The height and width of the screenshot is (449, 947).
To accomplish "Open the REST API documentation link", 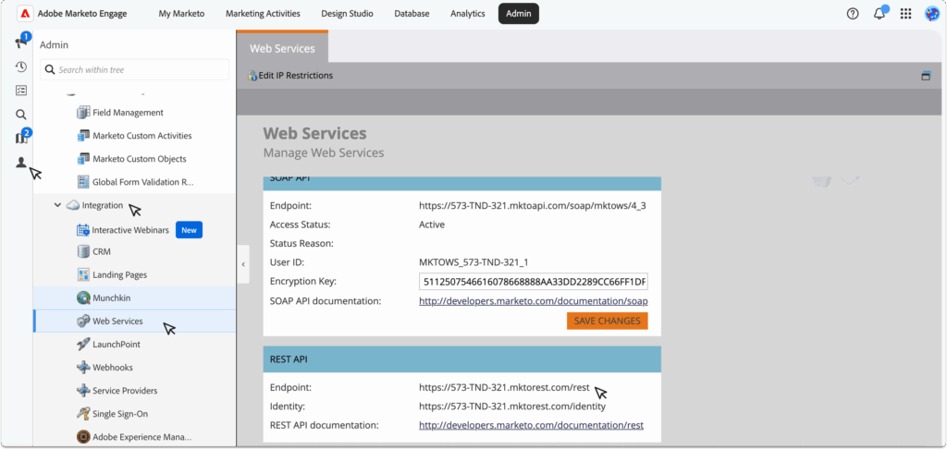I will 531,425.
